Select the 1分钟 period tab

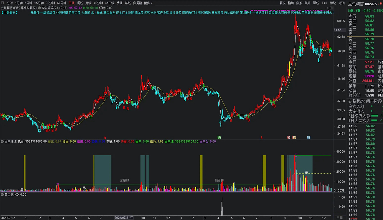(x=19, y=3)
